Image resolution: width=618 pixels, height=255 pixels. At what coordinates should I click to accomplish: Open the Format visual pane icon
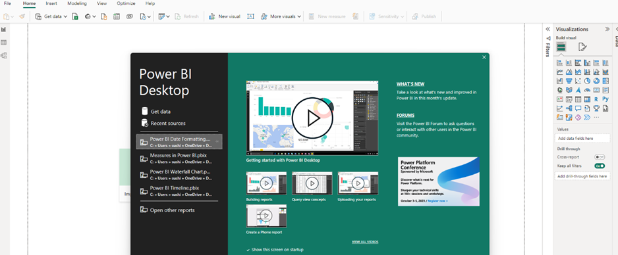click(582, 47)
